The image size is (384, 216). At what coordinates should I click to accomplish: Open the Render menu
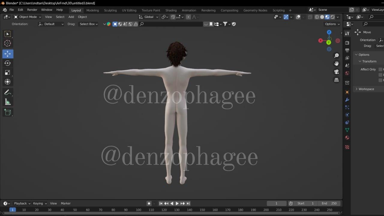[x=32, y=10]
